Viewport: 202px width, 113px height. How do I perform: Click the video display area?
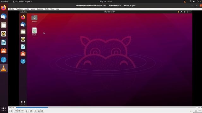(x=106, y=58)
